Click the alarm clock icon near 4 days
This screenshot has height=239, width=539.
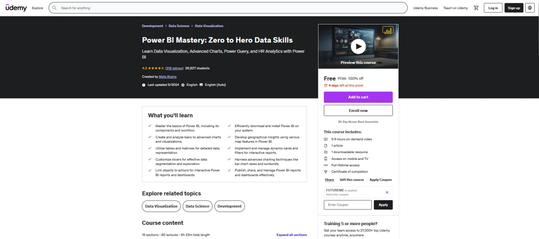pos(326,85)
